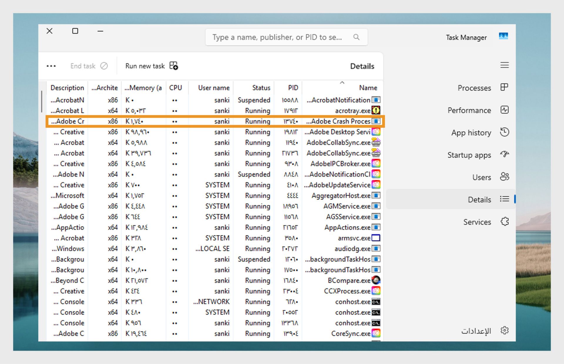This screenshot has width=564, height=364.
Task: Click the search name or PID field
Action: [x=277, y=37]
